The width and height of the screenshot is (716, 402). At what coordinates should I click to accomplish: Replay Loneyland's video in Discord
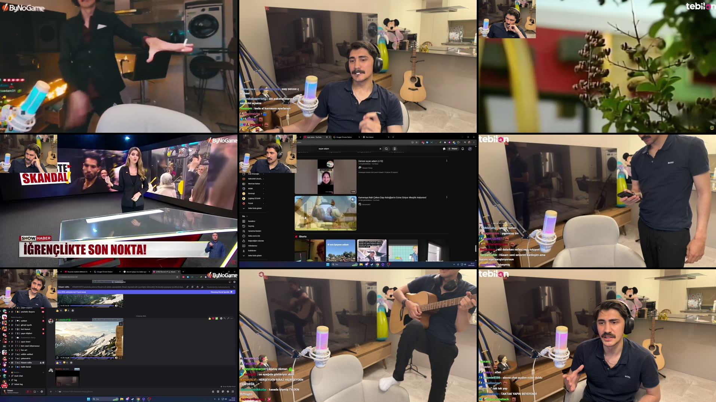tap(57, 358)
